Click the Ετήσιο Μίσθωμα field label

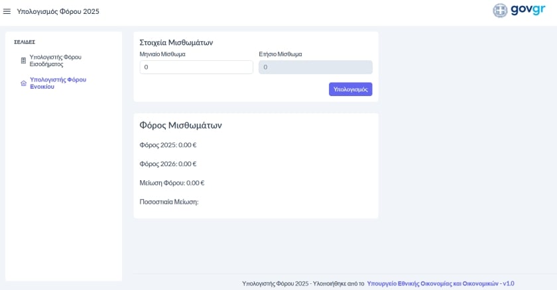(280, 54)
